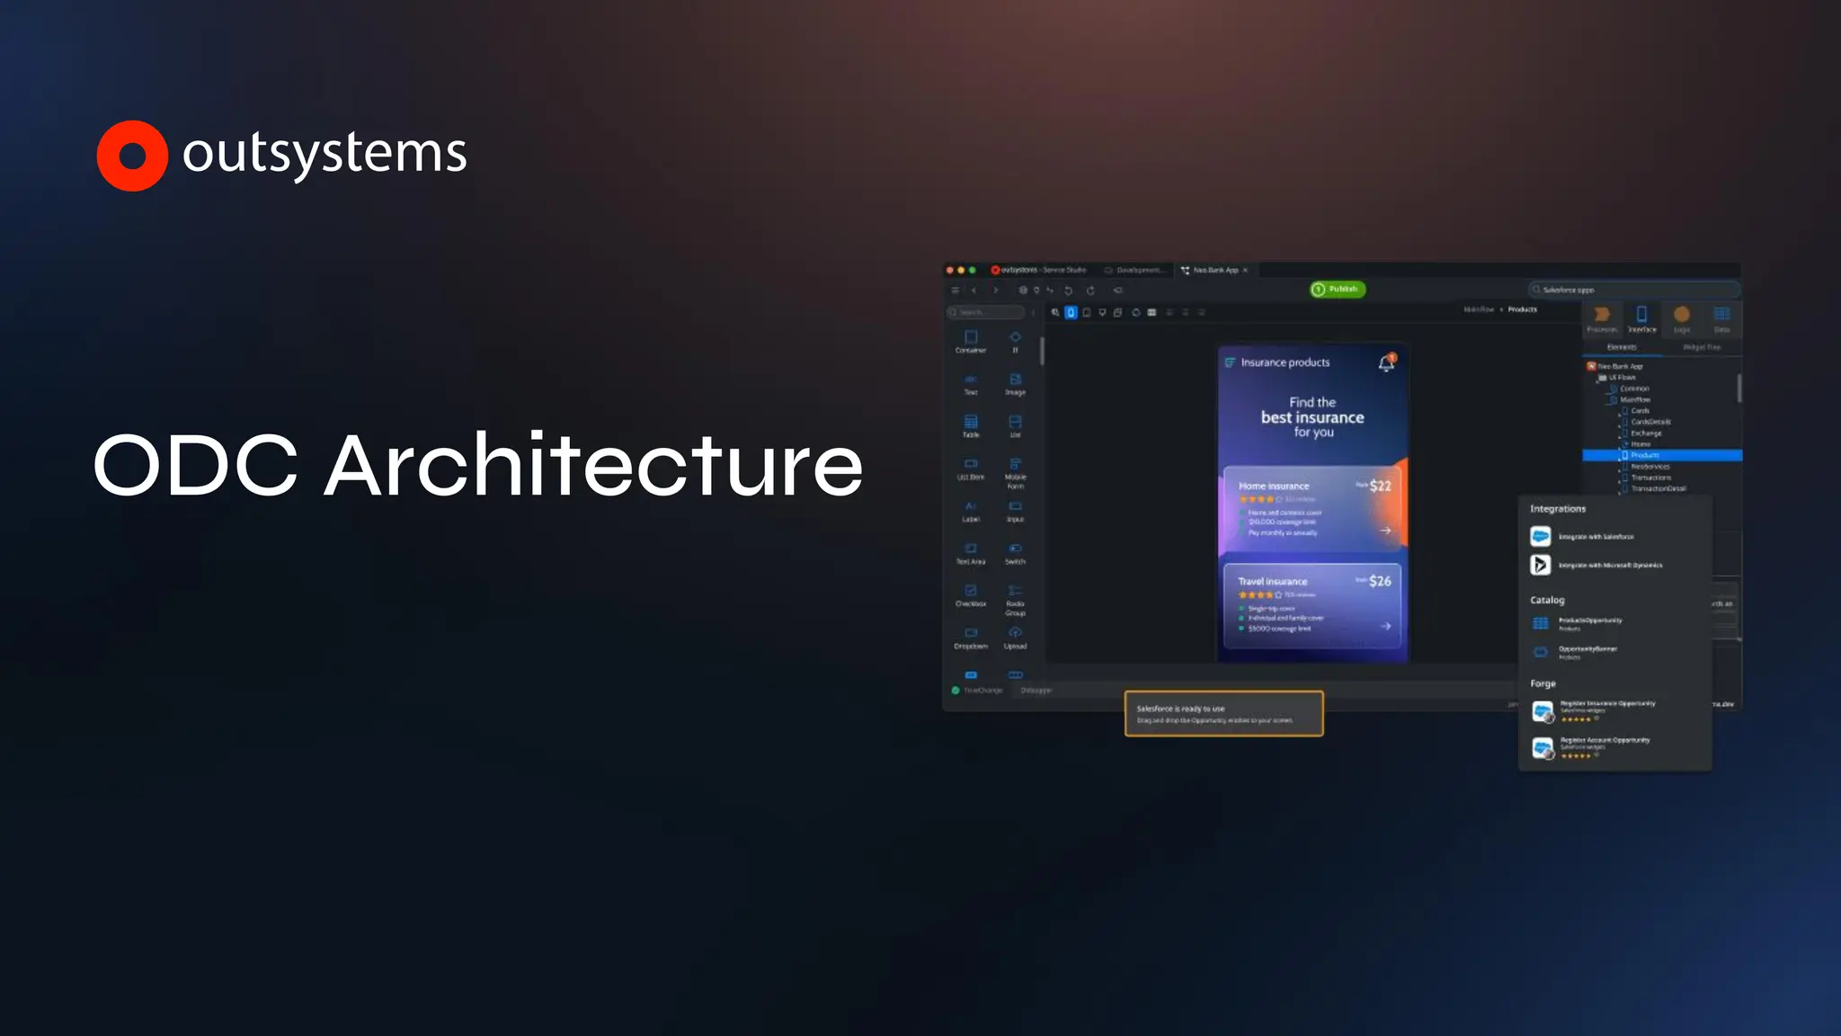Viewport: 1841px width, 1036px height.
Task: Select the Upload widget icon
Action: point(1015,634)
